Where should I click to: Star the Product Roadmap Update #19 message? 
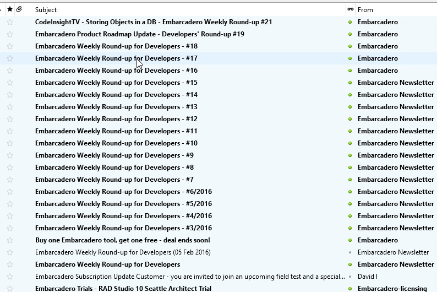10,34
